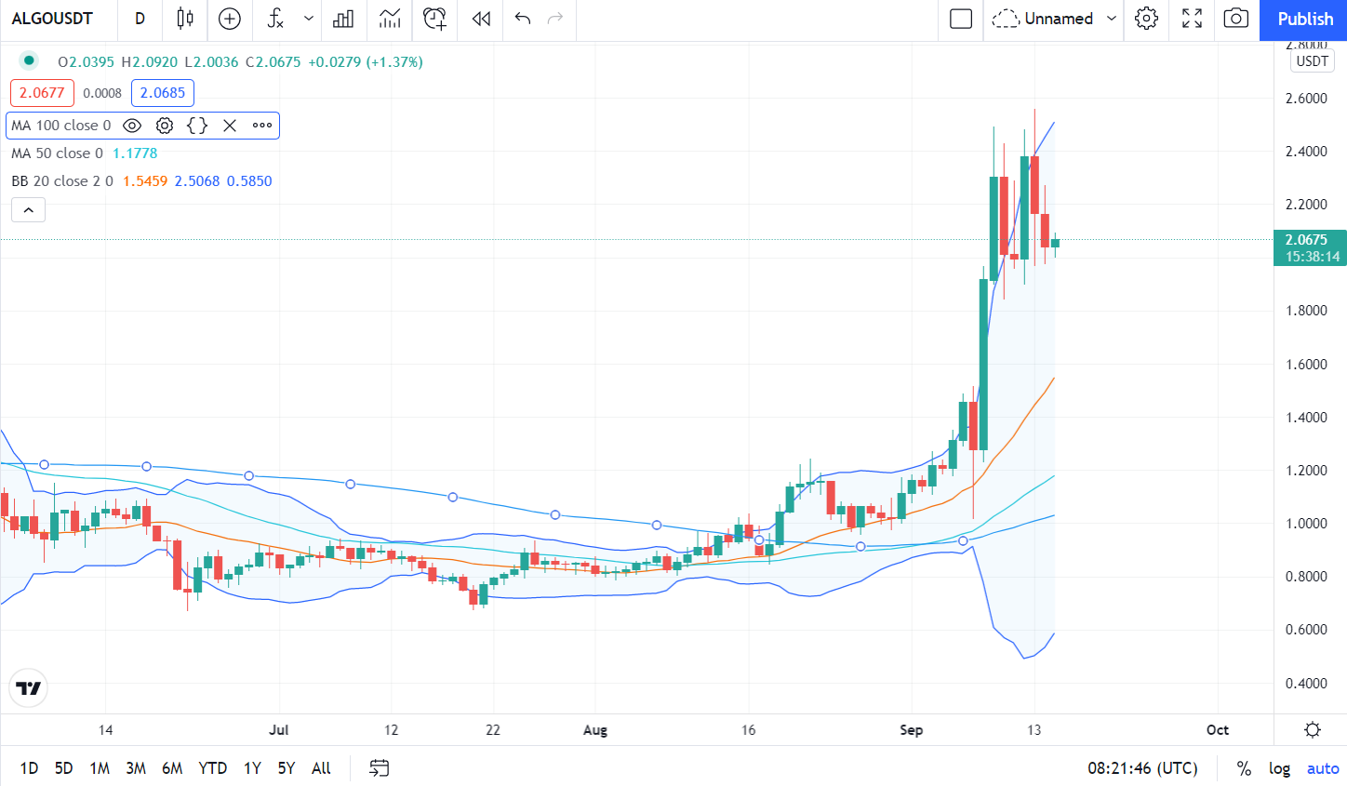Open financials bar chart icon
Screen dimensions: 1347x786
click(343, 19)
